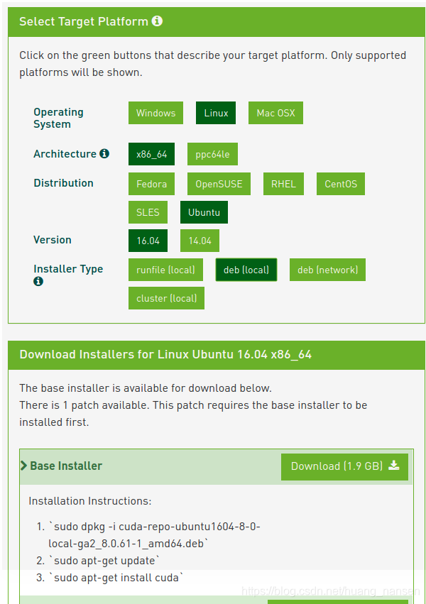The width and height of the screenshot is (426, 604).
Task: Select version 16.04
Action: (148, 241)
